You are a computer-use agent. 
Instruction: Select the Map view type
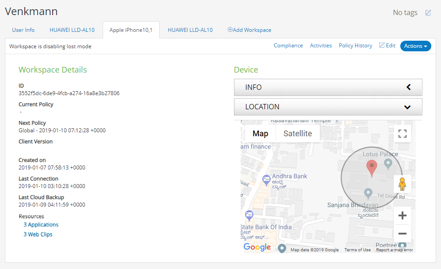pos(261,133)
